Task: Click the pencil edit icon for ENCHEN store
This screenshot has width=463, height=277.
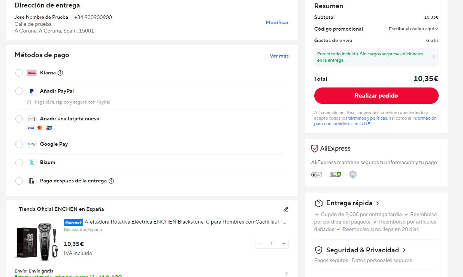Action: (x=286, y=209)
